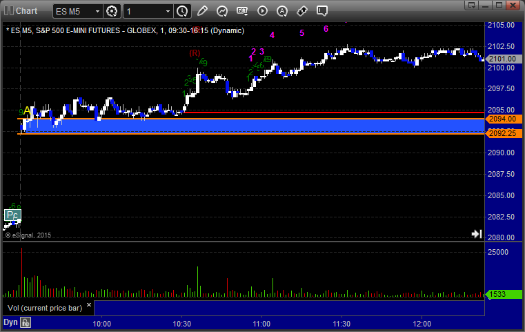
Task: Click the replay play button icon
Action: (x=262, y=11)
